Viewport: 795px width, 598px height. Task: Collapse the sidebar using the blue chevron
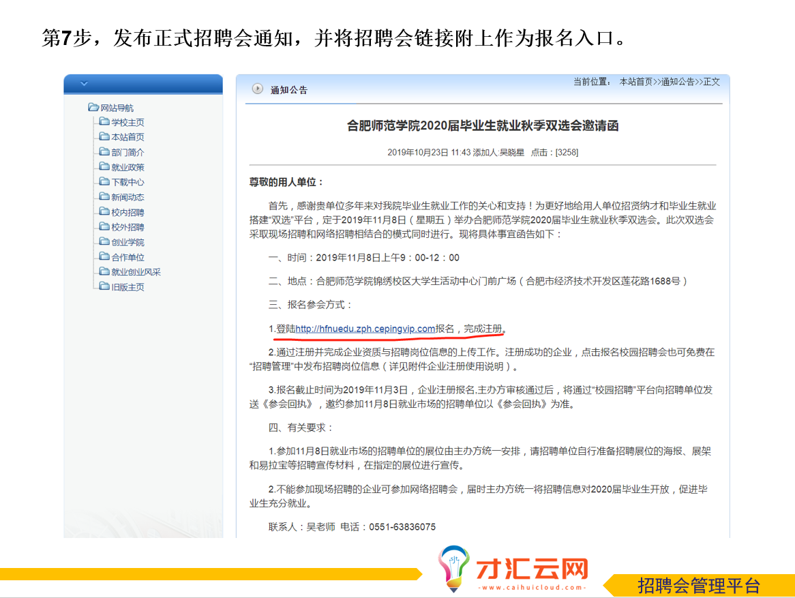pos(84,84)
